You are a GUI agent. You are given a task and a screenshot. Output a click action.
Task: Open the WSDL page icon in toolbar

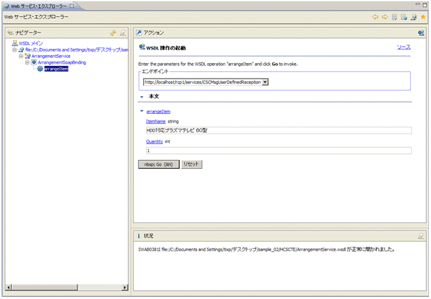pos(413,17)
